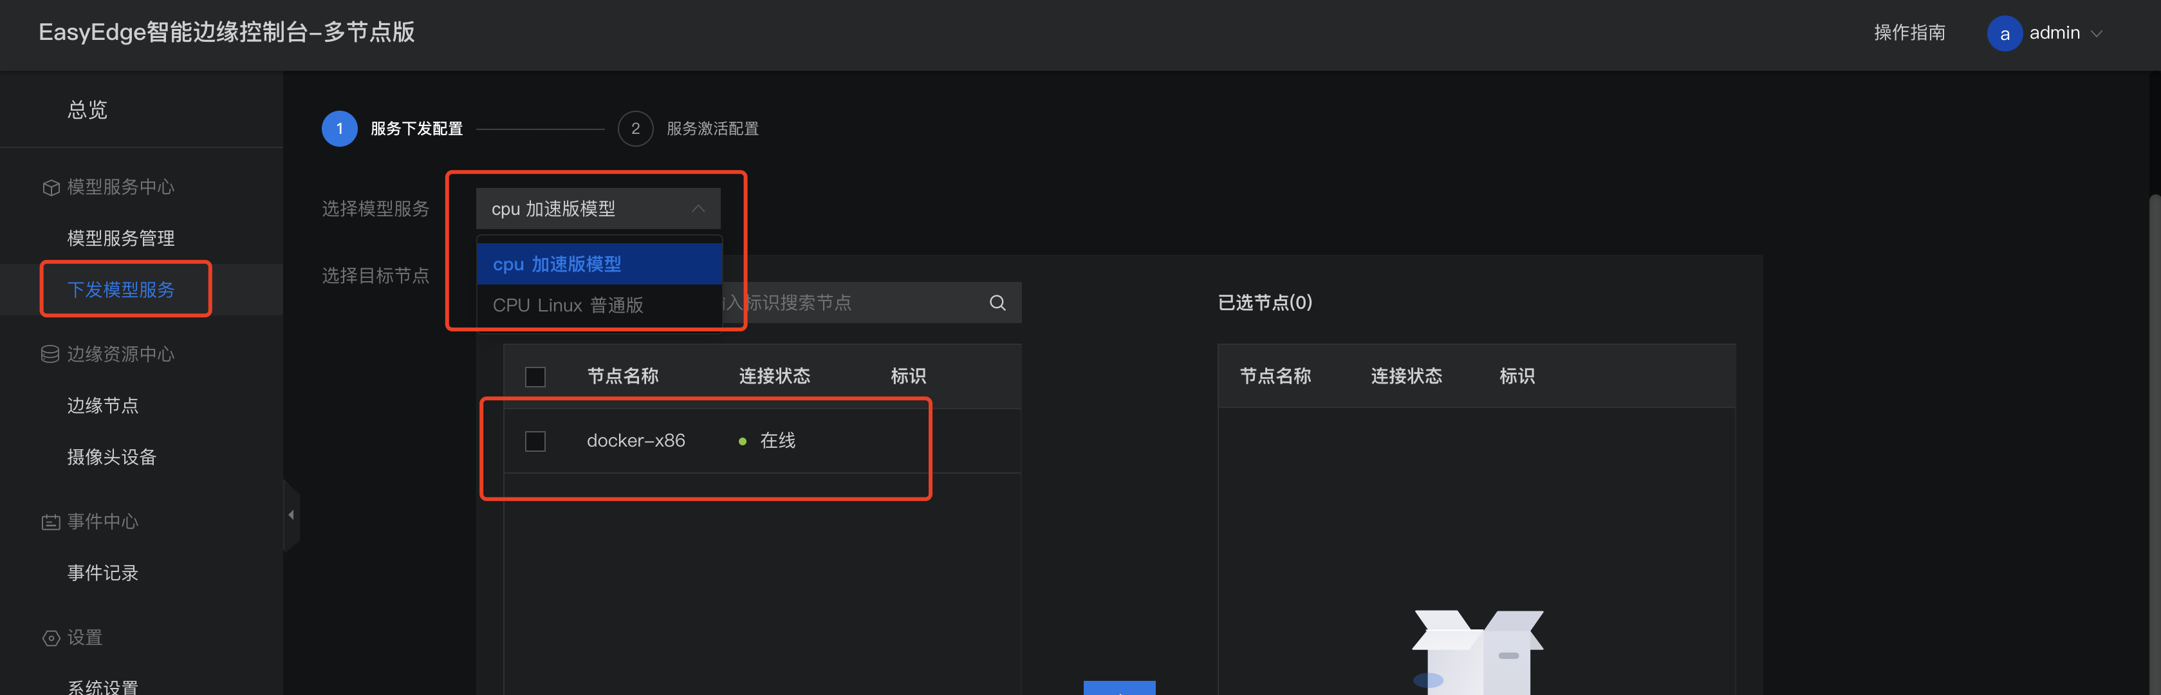This screenshot has width=2161, height=695.
Task: Click the edge resource center database icon
Action: (x=50, y=354)
